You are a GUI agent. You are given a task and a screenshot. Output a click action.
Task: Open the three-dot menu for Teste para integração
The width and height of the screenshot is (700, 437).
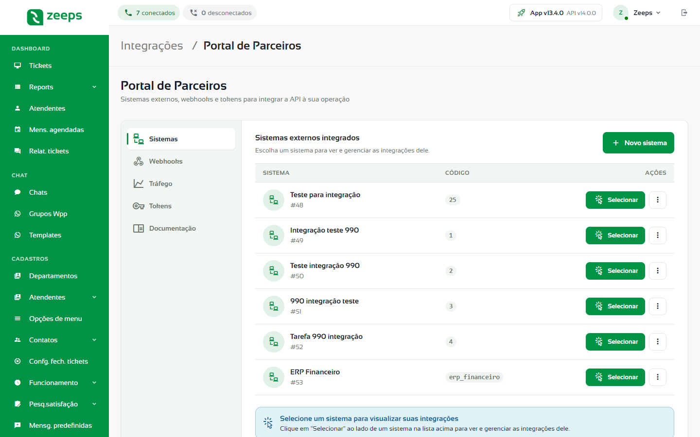[658, 200]
